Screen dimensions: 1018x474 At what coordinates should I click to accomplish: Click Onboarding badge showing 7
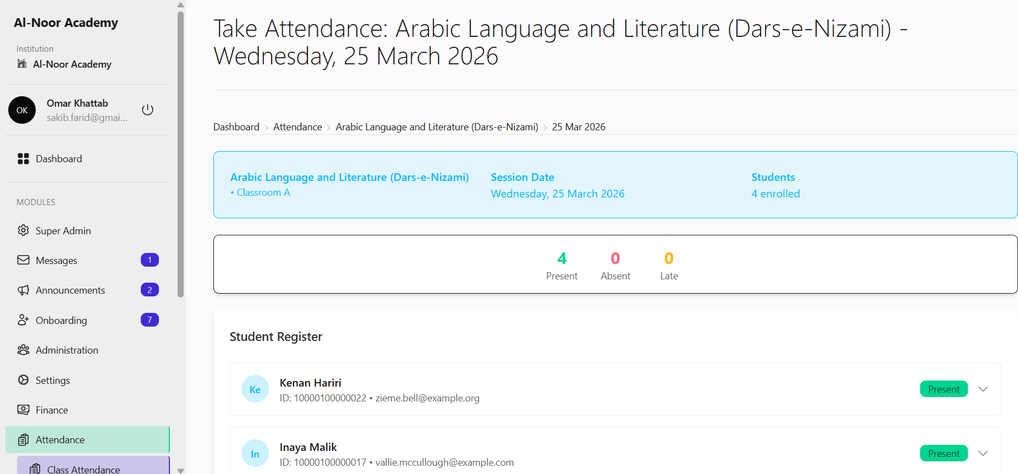tap(150, 320)
